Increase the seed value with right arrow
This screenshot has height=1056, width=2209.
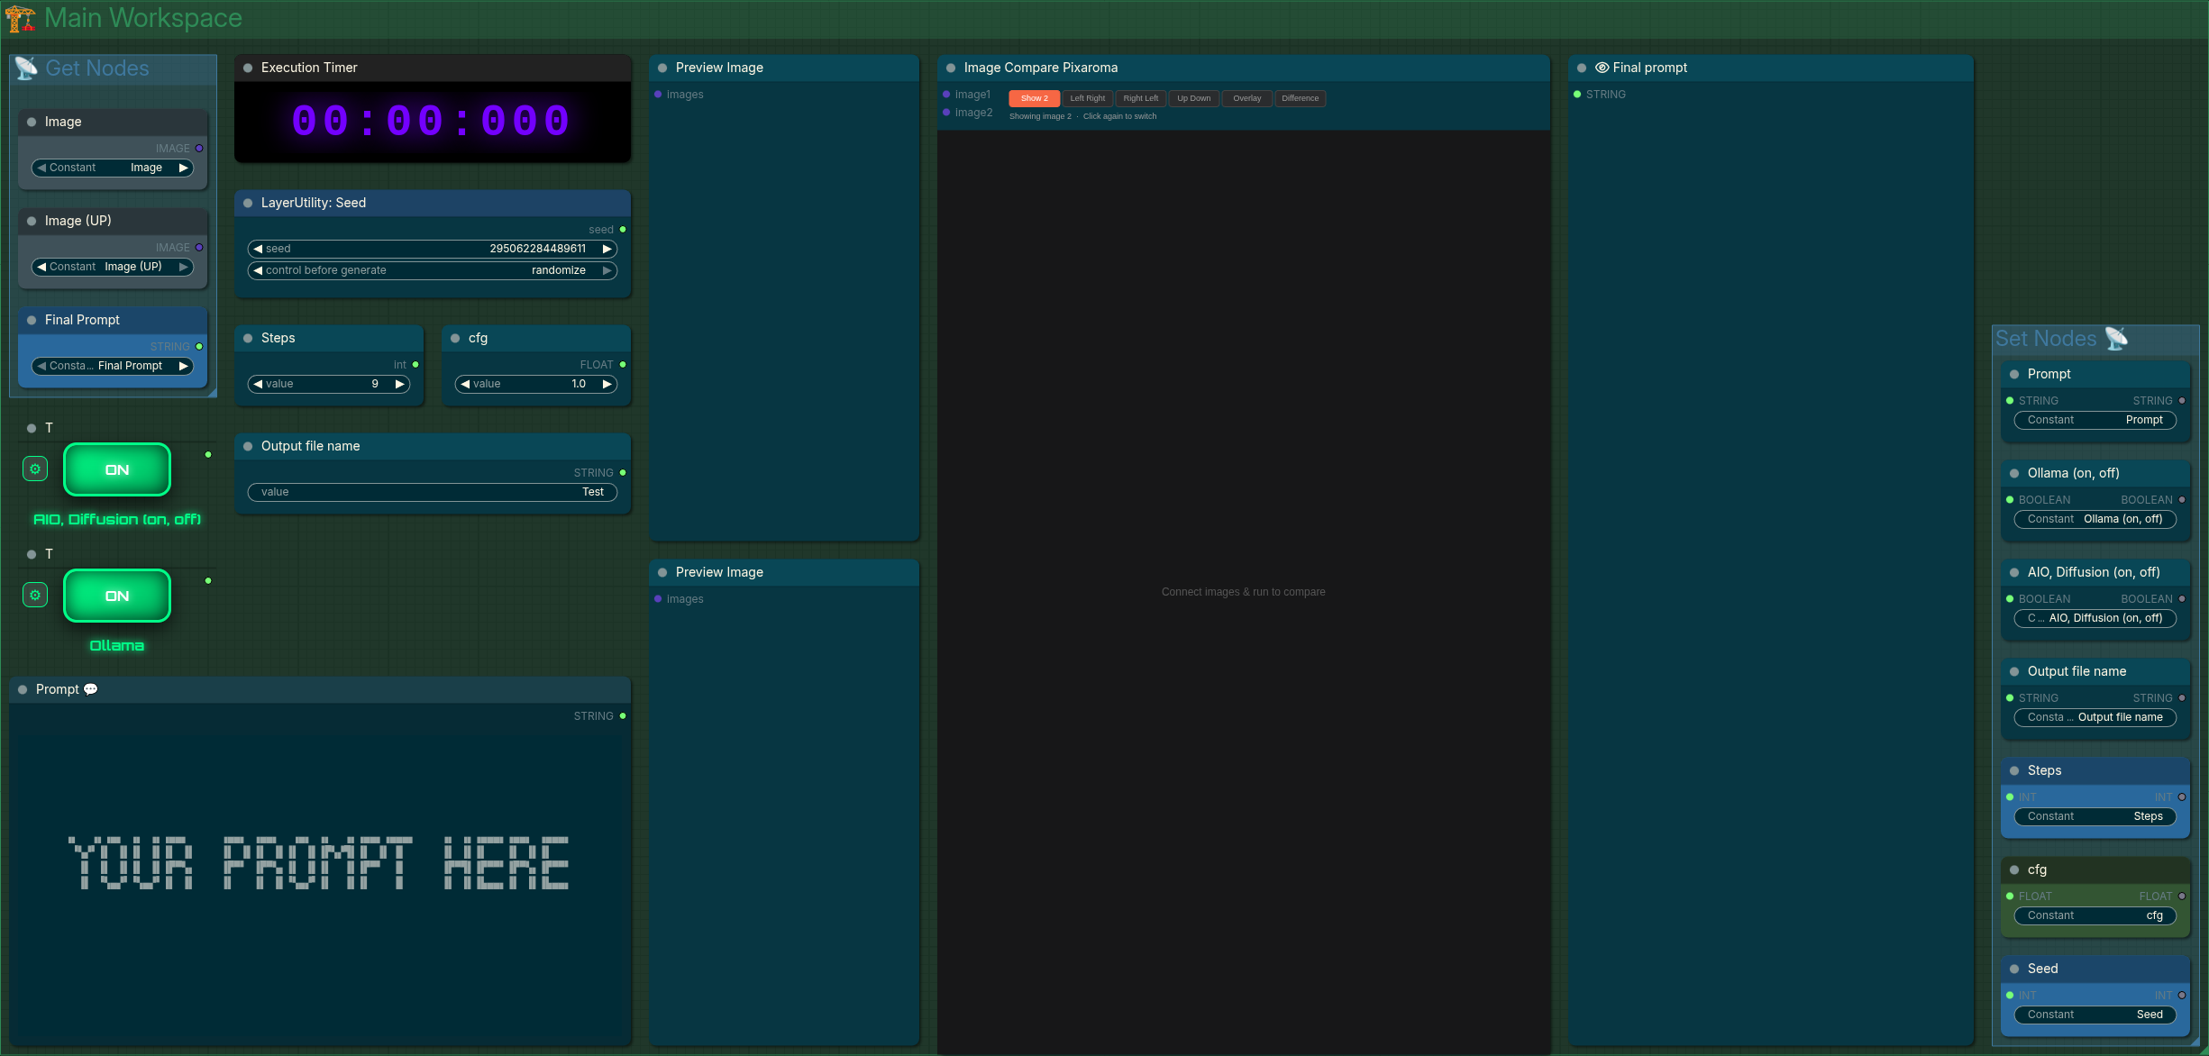607,249
